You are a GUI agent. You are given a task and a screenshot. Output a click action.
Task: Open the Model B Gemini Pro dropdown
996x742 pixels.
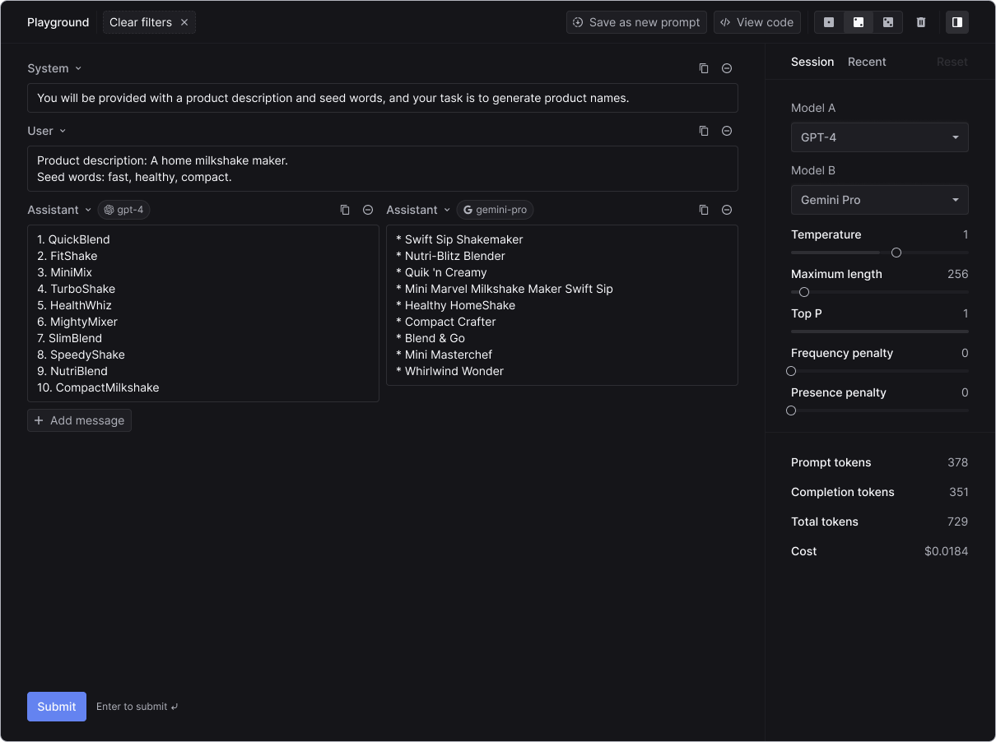point(879,200)
